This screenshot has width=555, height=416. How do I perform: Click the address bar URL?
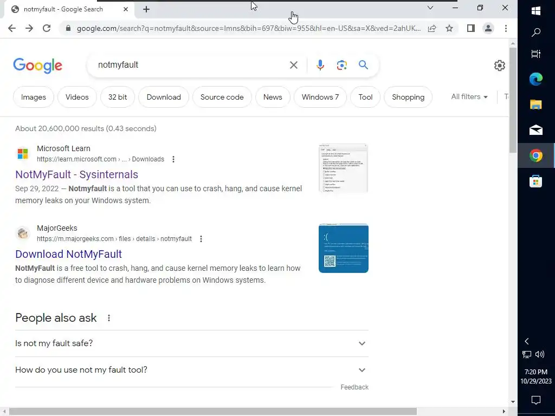[x=248, y=28]
